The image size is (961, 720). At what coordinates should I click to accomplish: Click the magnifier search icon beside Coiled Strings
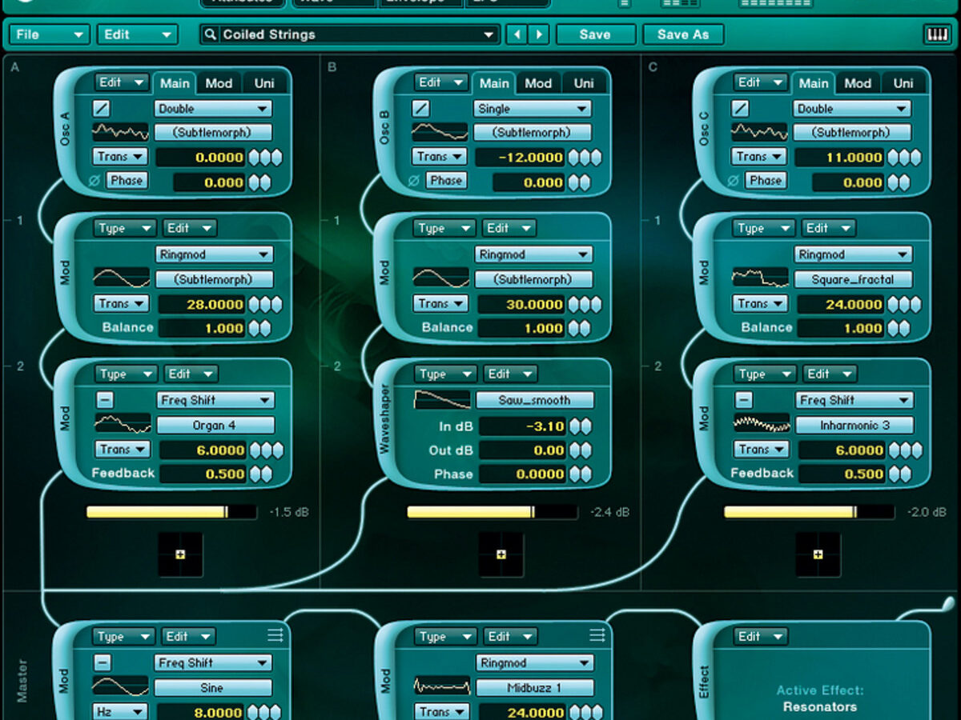click(211, 34)
